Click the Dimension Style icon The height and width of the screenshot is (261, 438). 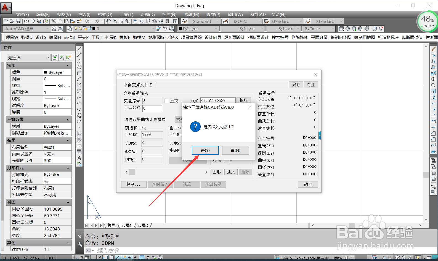[225, 21]
